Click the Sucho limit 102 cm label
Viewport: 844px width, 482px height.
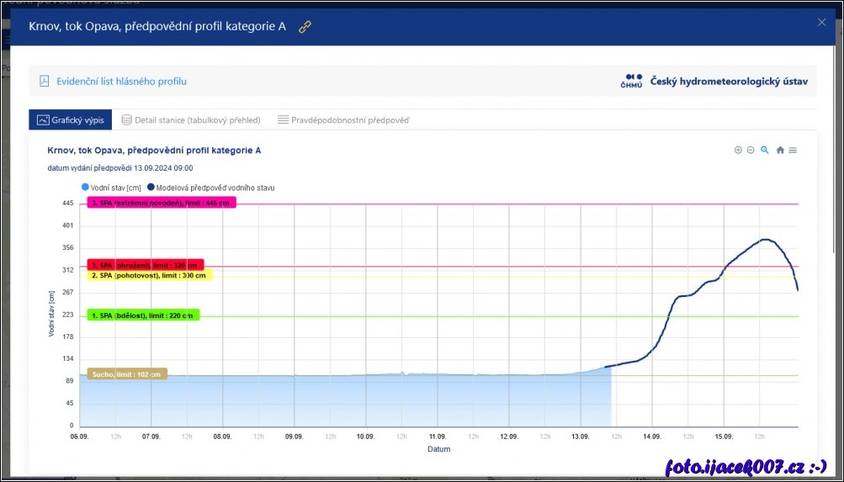(126, 373)
